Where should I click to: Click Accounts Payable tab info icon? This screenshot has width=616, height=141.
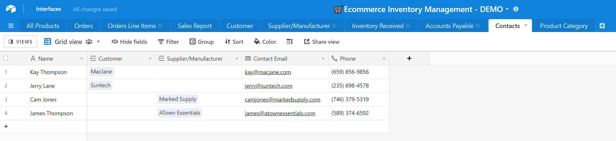pyautogui.click(x=478, y=26)
